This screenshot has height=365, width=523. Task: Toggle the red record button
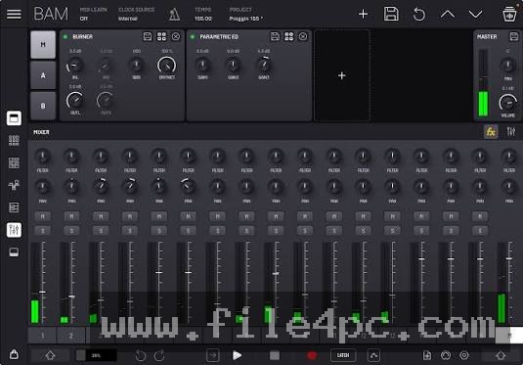click(x=312, y=355)
